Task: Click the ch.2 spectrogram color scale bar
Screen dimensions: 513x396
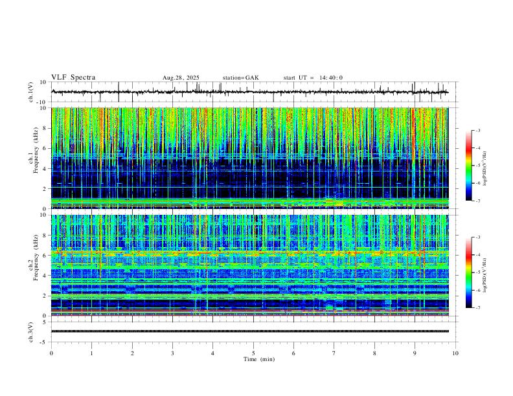Action: tap(468, 272)
